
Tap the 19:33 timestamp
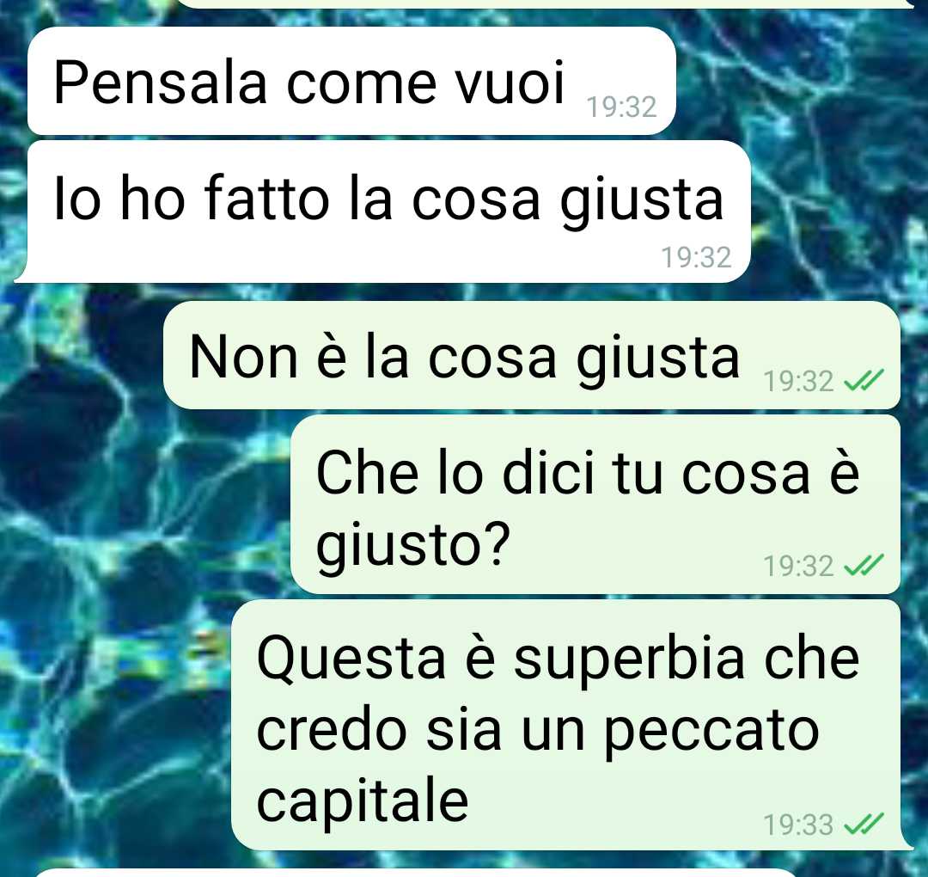coord(798,825)
